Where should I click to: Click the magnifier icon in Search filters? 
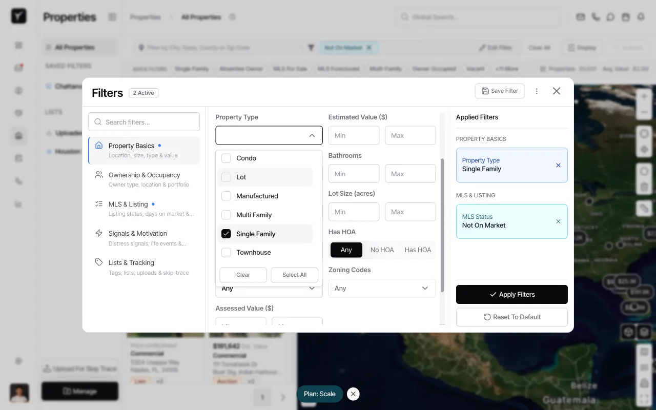click(x=98, y=122)
